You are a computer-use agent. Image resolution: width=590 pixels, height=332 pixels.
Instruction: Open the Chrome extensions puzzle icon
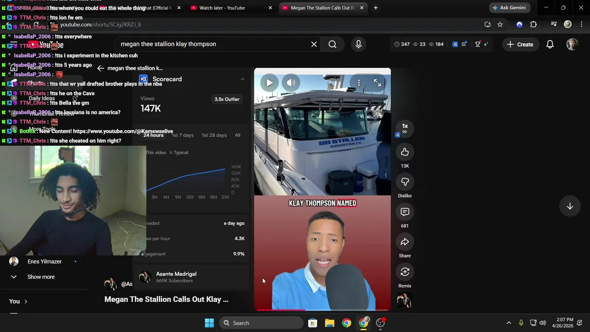pyautogui.click(x=533, y=24)
